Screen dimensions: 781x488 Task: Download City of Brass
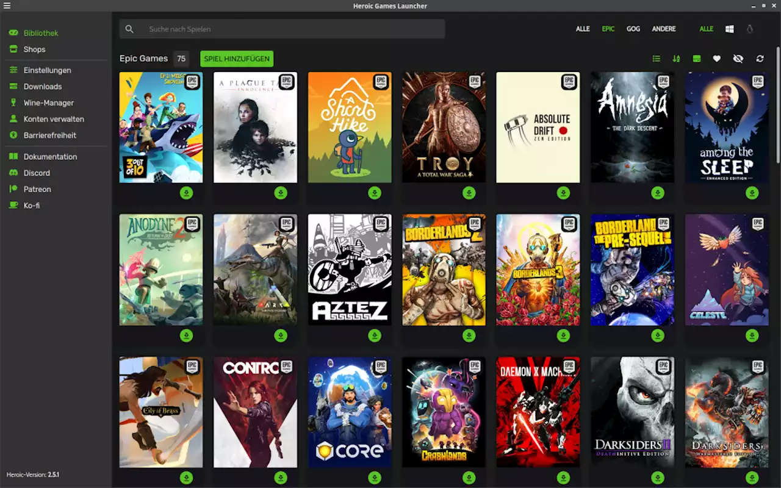[x=186, y=478]
